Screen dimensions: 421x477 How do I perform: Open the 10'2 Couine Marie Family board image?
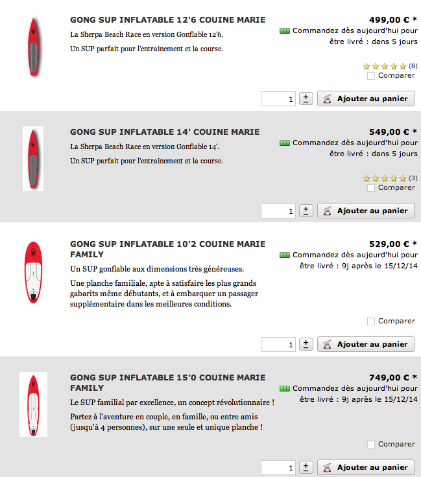[33, 272]
